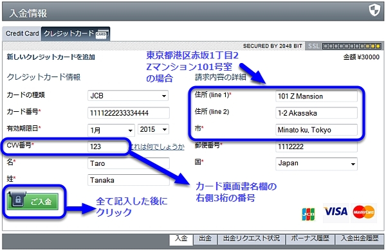Click the 住所 (line 1) address field
This screenshot has height=252, width=386.
(317, 96)
